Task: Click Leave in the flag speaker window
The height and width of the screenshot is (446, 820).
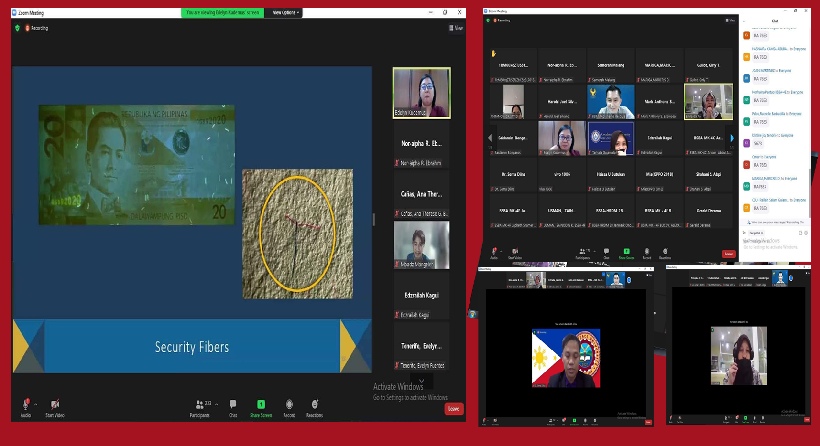Action: (x=648, y=422)
